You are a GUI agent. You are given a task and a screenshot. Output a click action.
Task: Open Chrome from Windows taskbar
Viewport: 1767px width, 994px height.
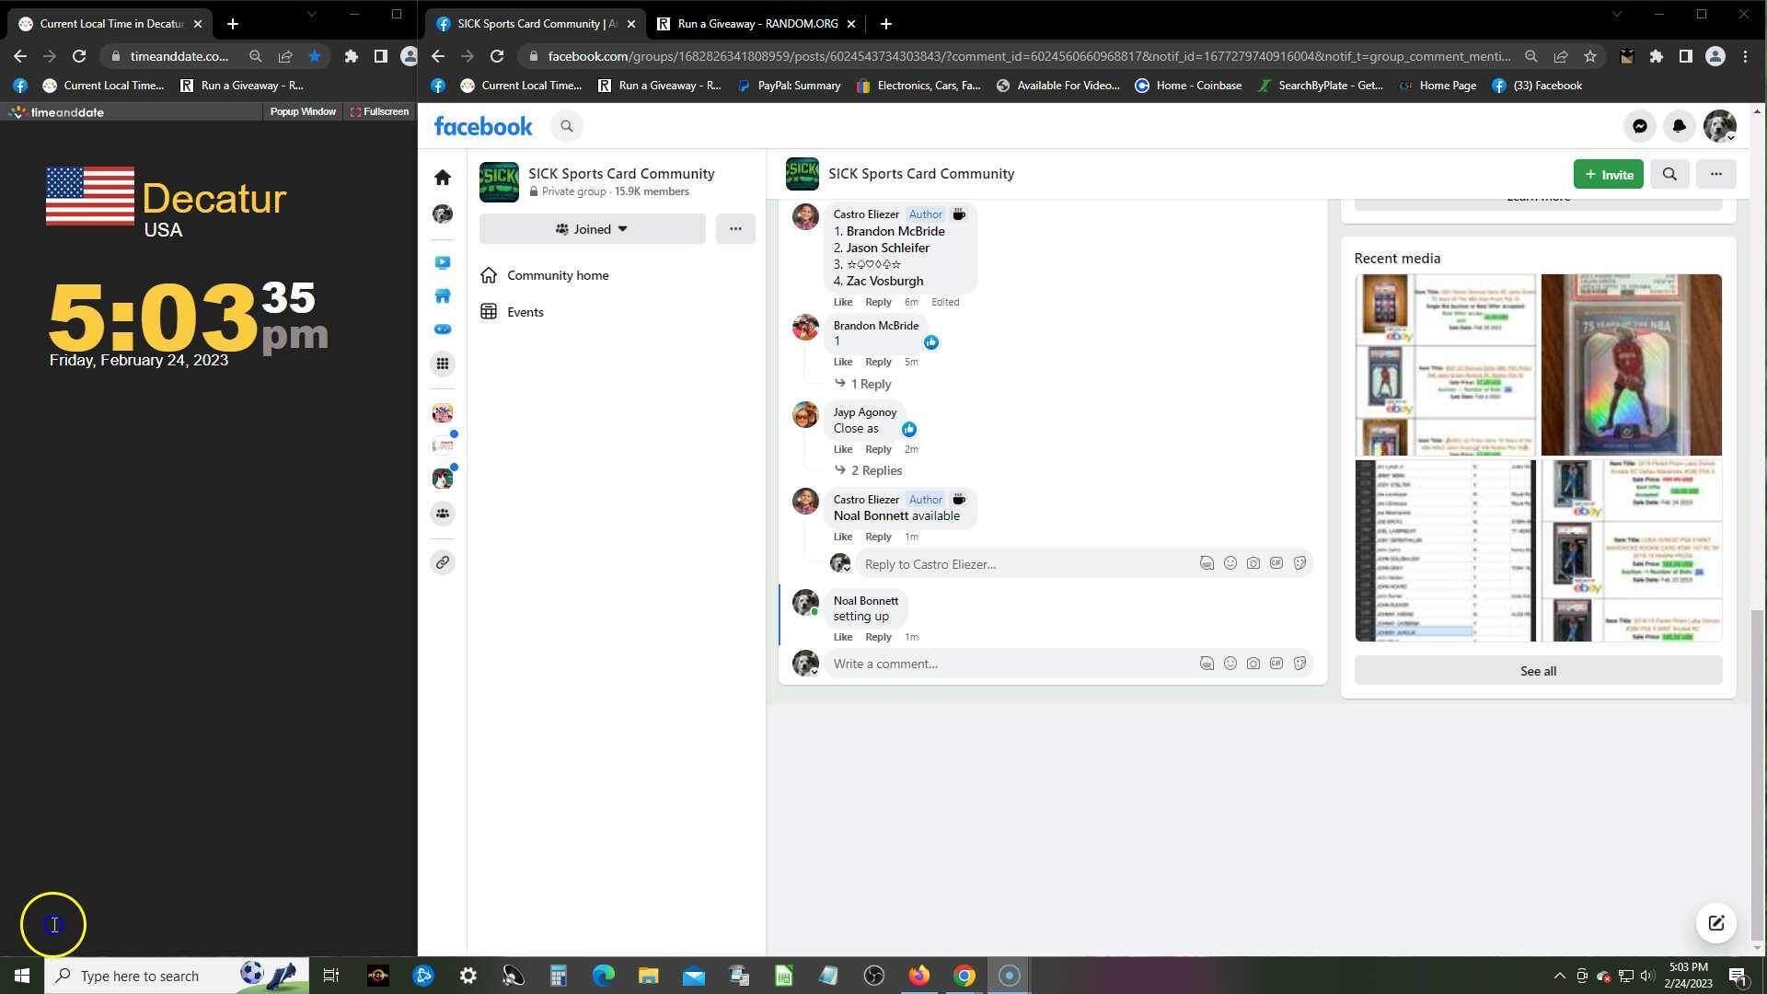tap(964, 976)
